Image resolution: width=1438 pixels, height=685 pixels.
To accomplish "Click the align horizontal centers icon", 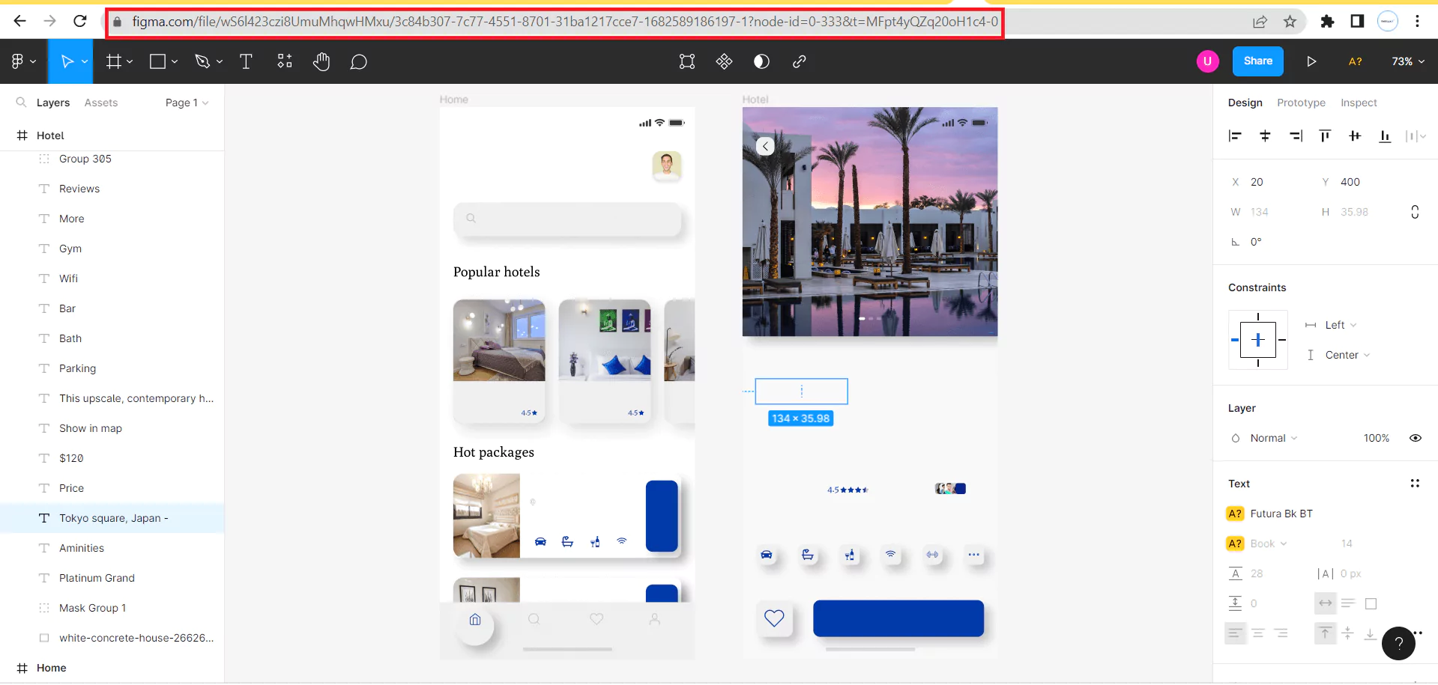I will click(1266, 136).
